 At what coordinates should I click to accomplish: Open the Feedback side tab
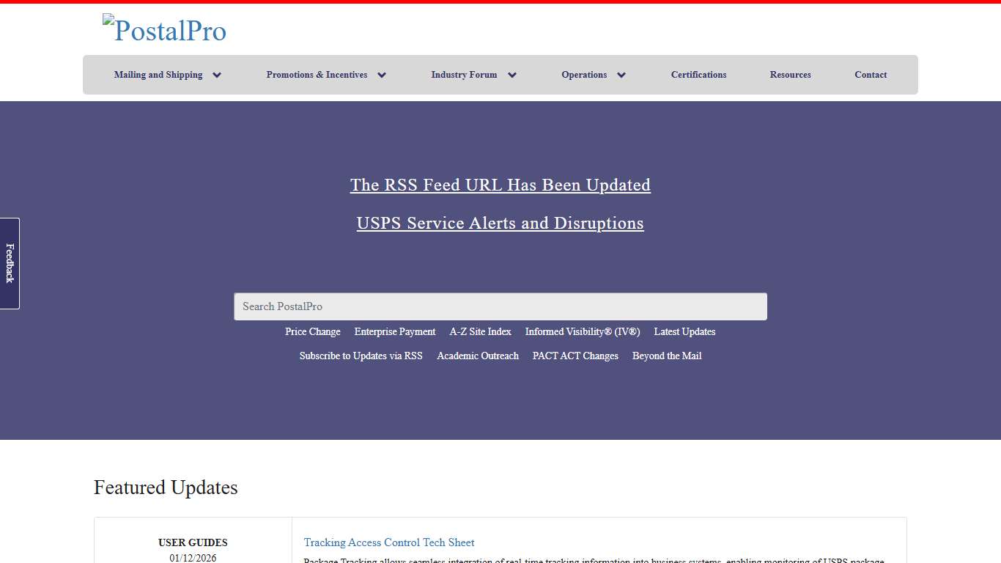point(10,263)
